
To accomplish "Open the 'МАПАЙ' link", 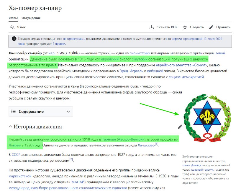I will [78, 182].
